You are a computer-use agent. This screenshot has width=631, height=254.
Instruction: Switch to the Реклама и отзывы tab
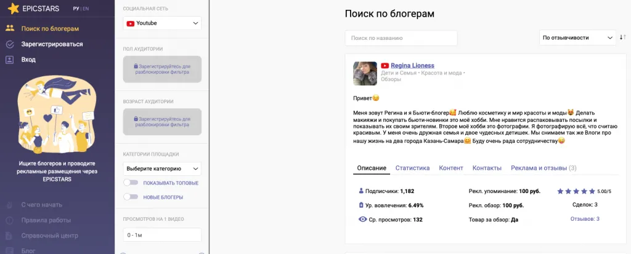click(x=543, y=168)
